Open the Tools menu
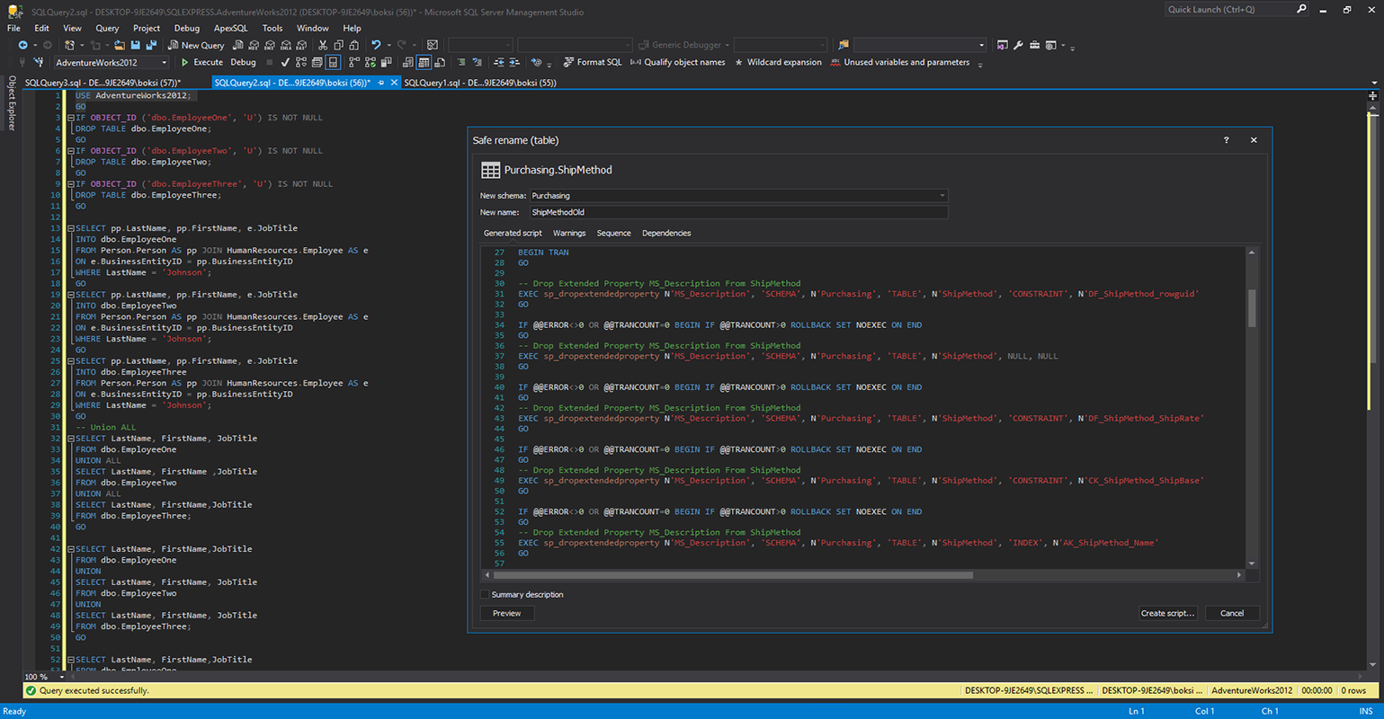1384x719 pixels. click(272, 28)
